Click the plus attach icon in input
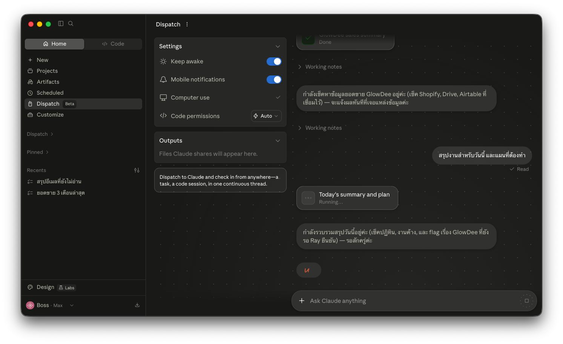The image size is (563, 344). point(302,301)
